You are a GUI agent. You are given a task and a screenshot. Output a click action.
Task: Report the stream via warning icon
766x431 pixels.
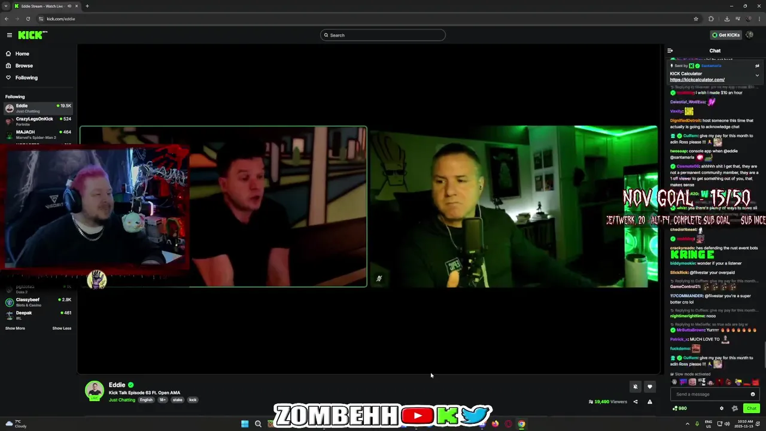(650, 402)
